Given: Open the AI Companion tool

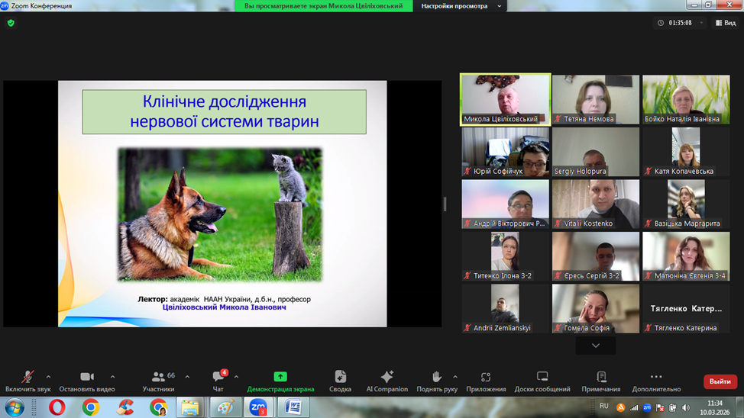Looking at the screenshot, I should tap(387, 381).
